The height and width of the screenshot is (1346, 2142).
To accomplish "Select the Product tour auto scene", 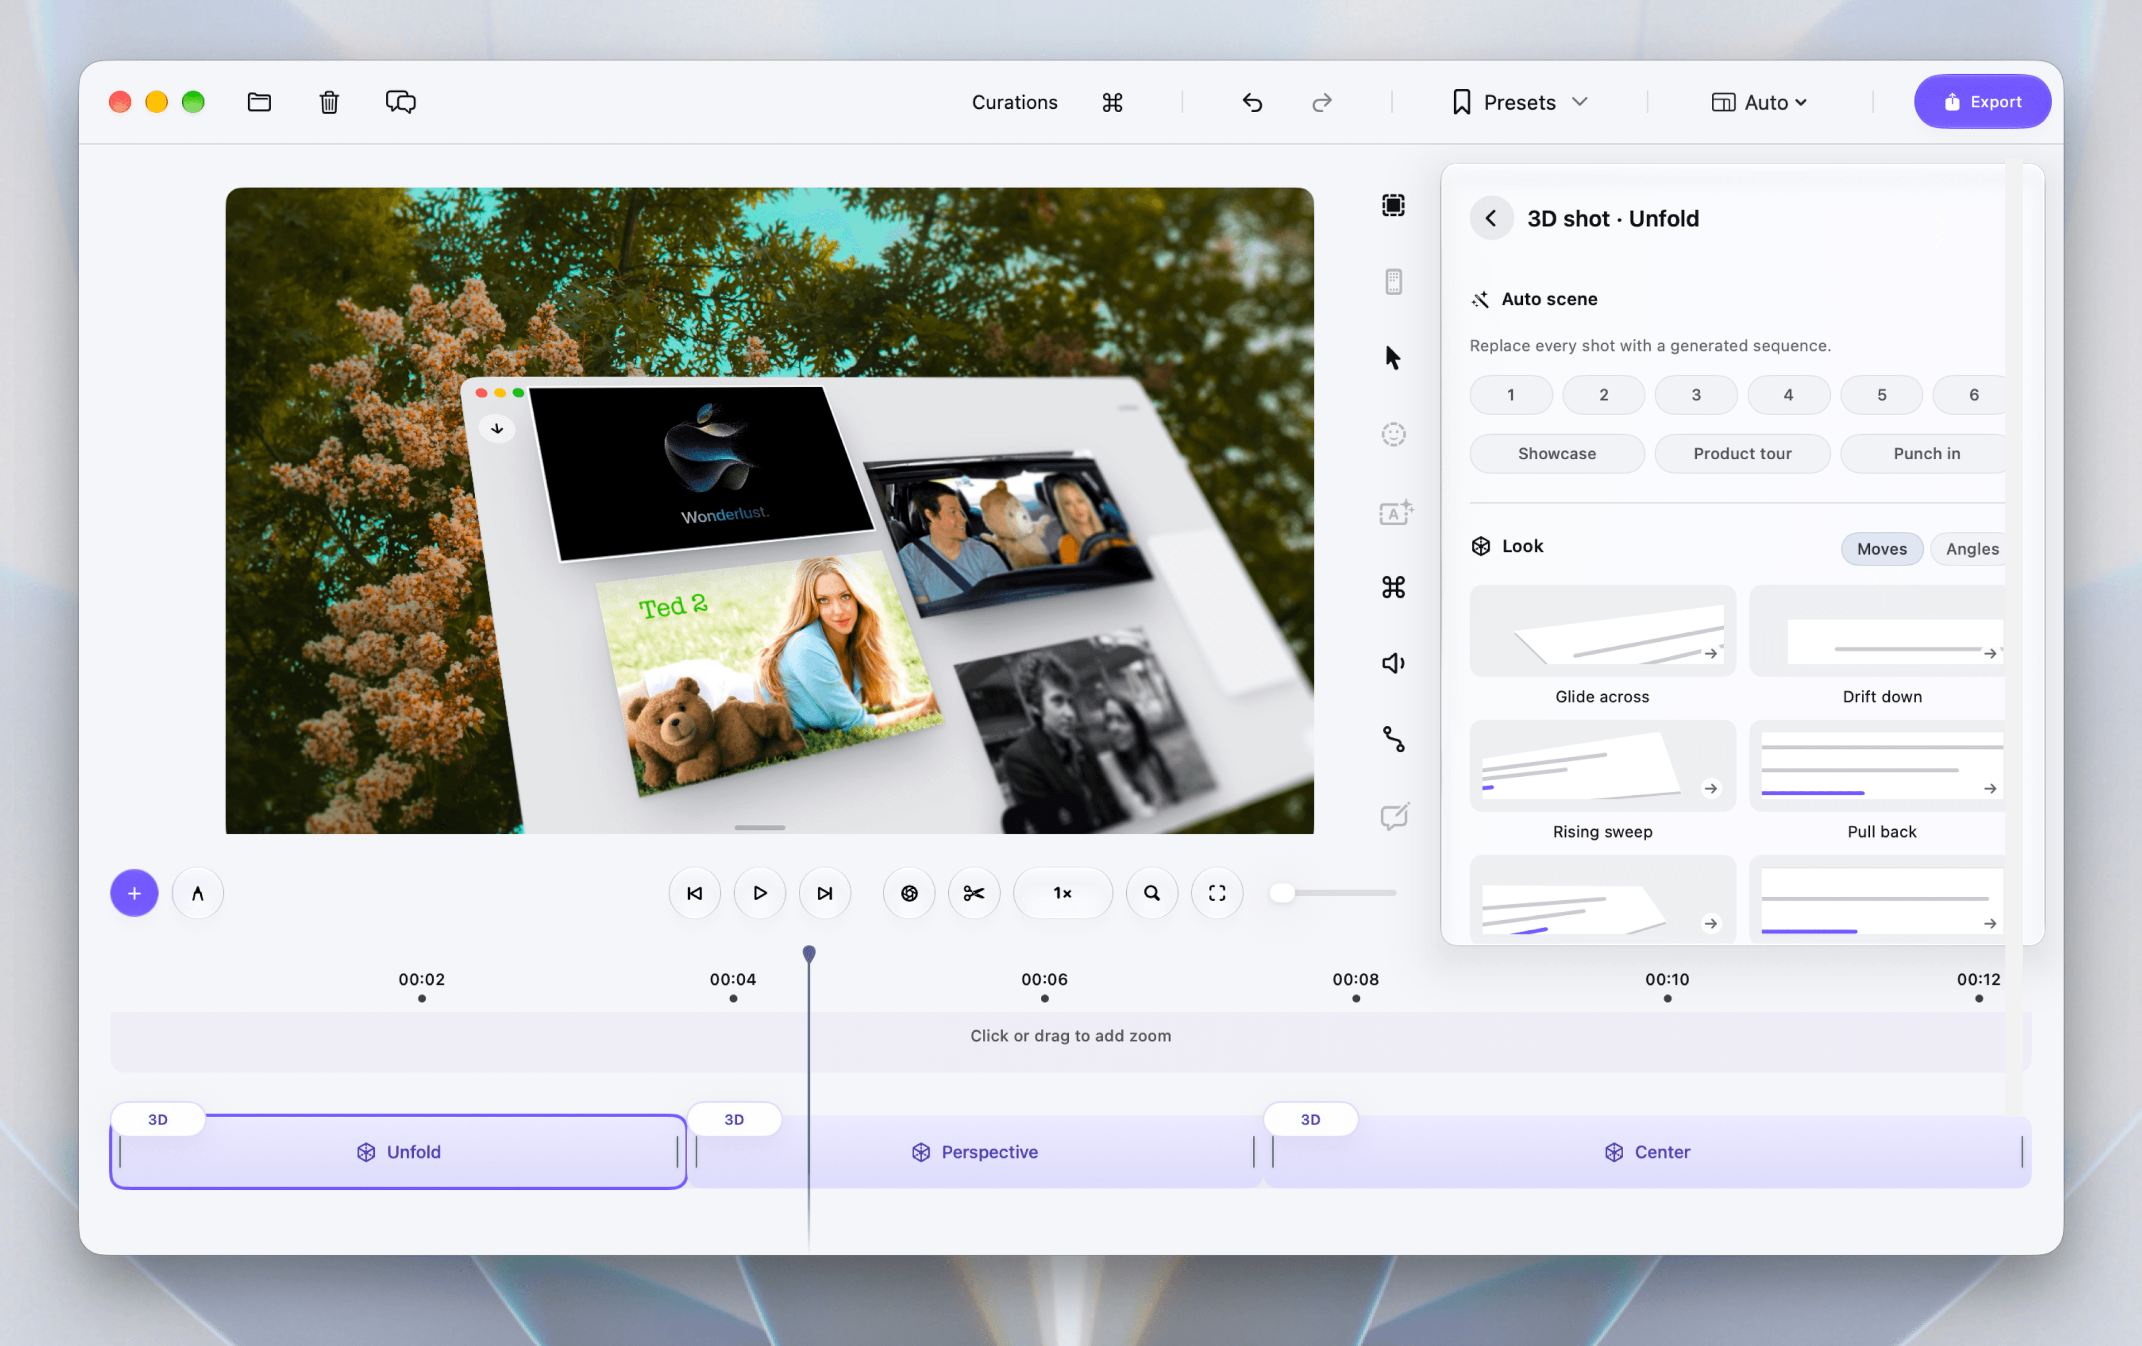I will [x=1741, y=454].
